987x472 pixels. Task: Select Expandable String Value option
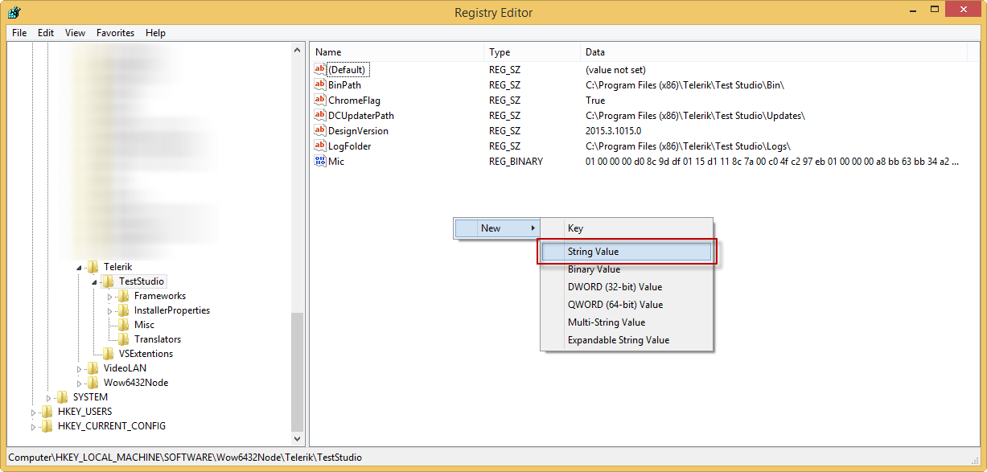(x=626, y=340)
